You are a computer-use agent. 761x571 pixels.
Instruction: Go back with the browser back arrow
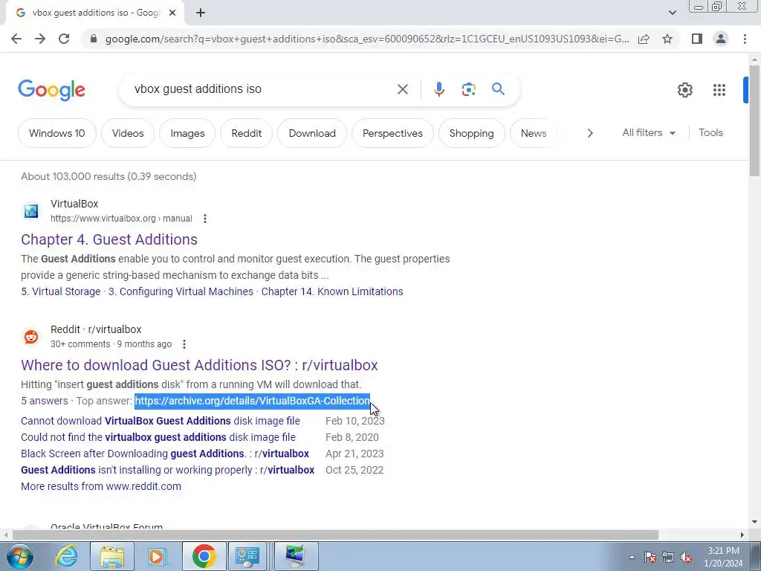[16, 39]
